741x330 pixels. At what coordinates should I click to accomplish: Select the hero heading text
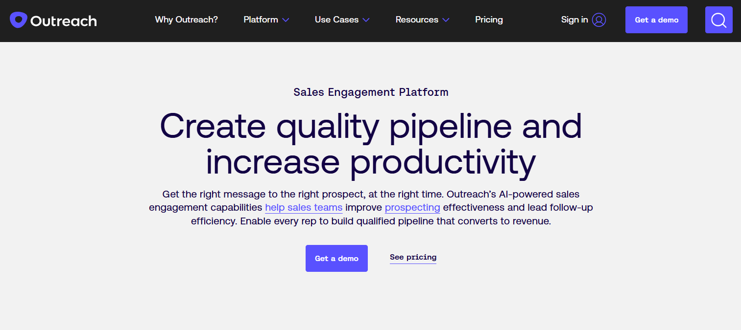[x=371, y=144]
